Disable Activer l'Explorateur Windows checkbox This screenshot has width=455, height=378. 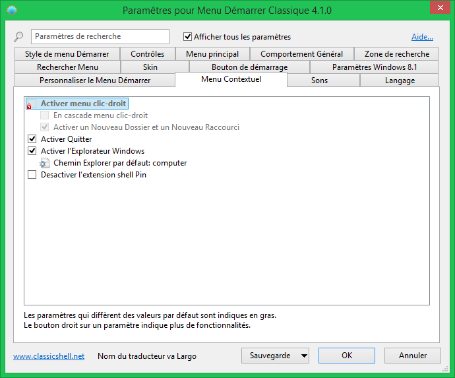click(x=32, y=151)
